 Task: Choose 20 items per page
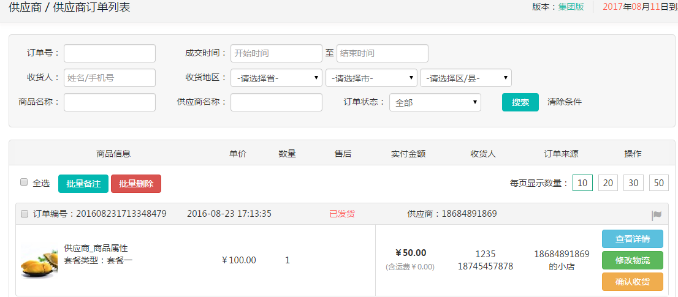tap(608, 182)
